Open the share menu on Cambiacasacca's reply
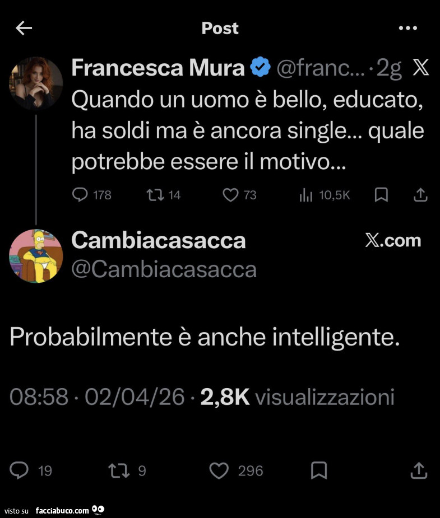 (418, 471)
